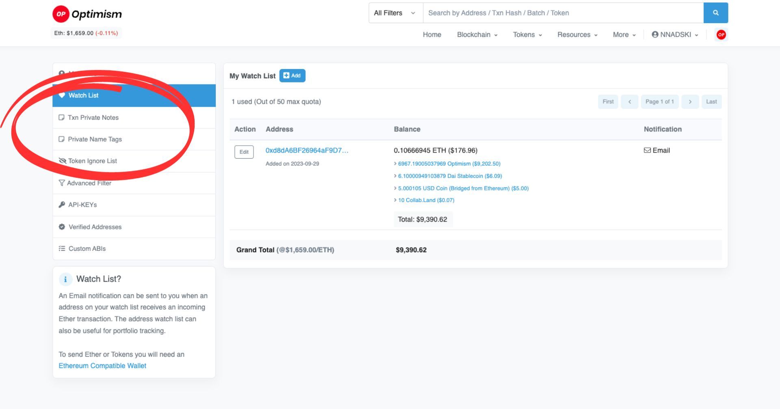The image size is (780, 409).
Task: Click the note icon beside Txn Private Notes
Action: (62, 118)
